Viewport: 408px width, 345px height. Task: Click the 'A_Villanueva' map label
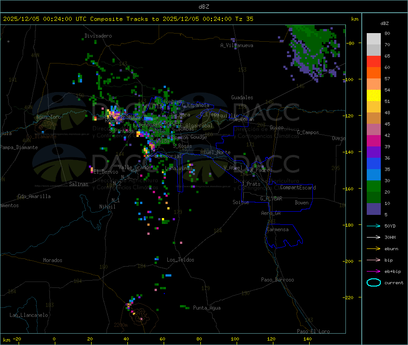click(x=237, y=45)
